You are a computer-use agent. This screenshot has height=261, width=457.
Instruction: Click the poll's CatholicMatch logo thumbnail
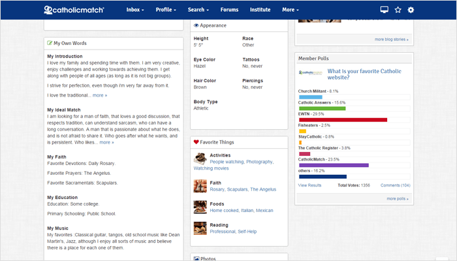point(310,72)
